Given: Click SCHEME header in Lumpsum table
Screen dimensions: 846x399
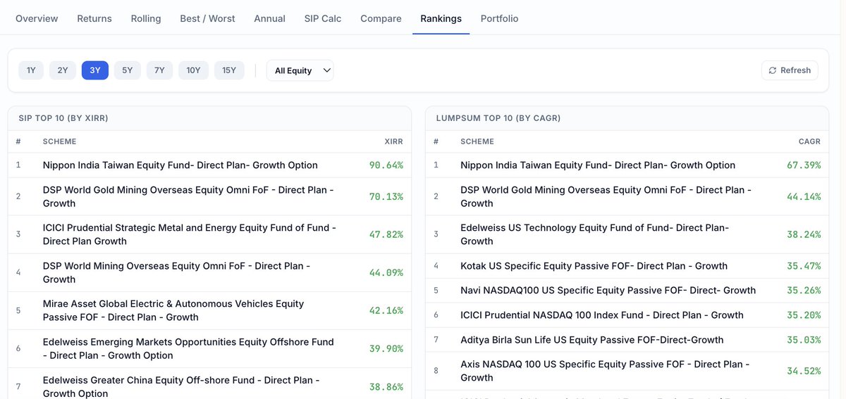Looking at the screenshot, I should (x=477, y=141).
